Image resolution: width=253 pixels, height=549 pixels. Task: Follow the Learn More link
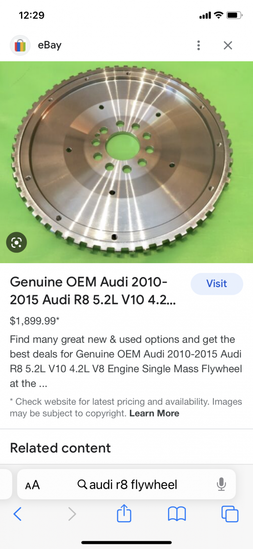154,413
